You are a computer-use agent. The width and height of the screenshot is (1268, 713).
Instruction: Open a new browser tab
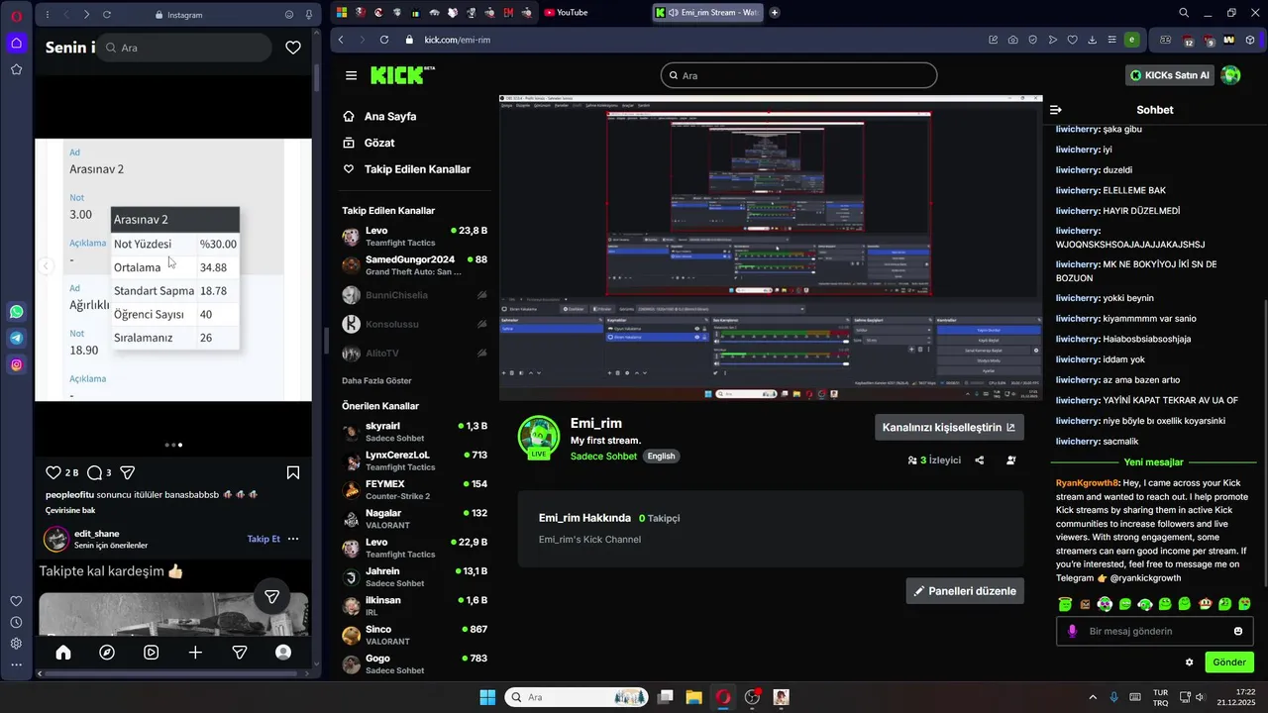pyautogui.click(x=775, y=13)
